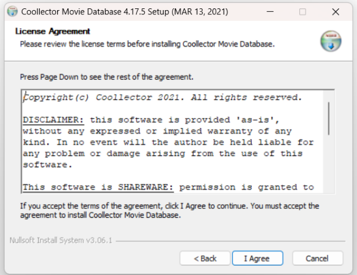Go to the previous step with Back
This screenshot has height=275, width=357.
pos(205,258)
